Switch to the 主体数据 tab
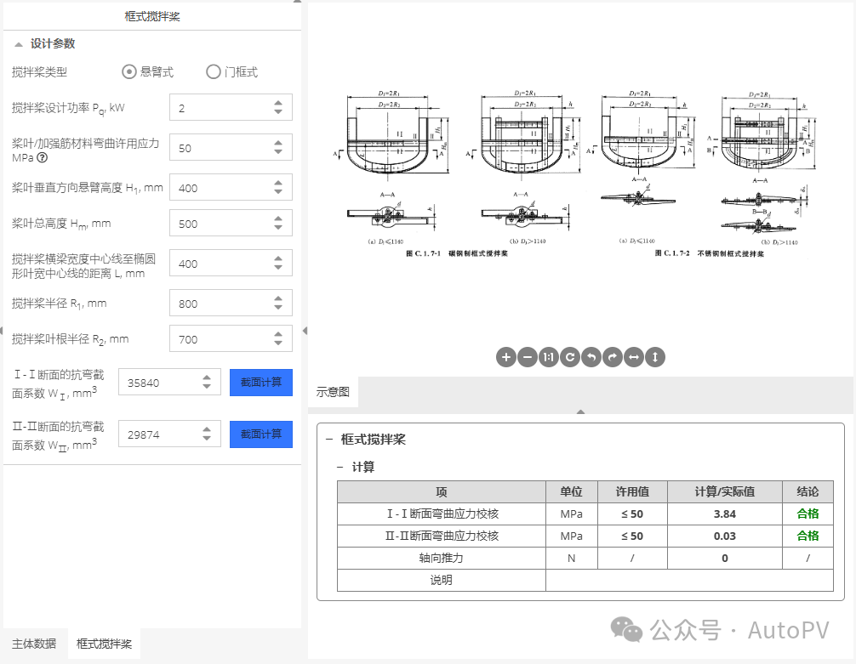This screenshot has width=856, height=664. coord(33,644)
